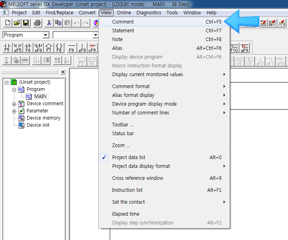Insert horizontal line with F9 icon
Image resolution: width=288 pixels, height=240 pixels.
[71, 48]
